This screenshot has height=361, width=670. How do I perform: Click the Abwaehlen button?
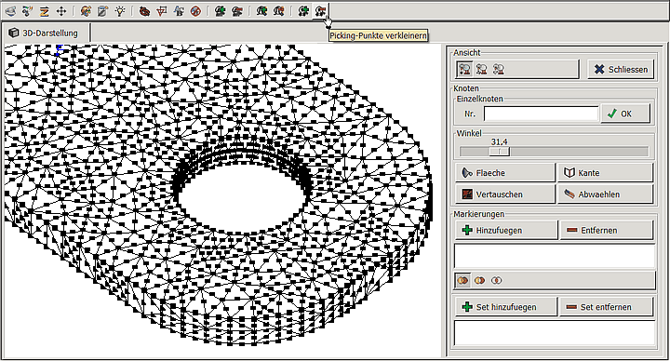click(605, 194)
